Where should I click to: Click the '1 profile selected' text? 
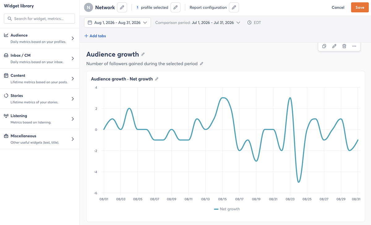(x=152, y=7)
